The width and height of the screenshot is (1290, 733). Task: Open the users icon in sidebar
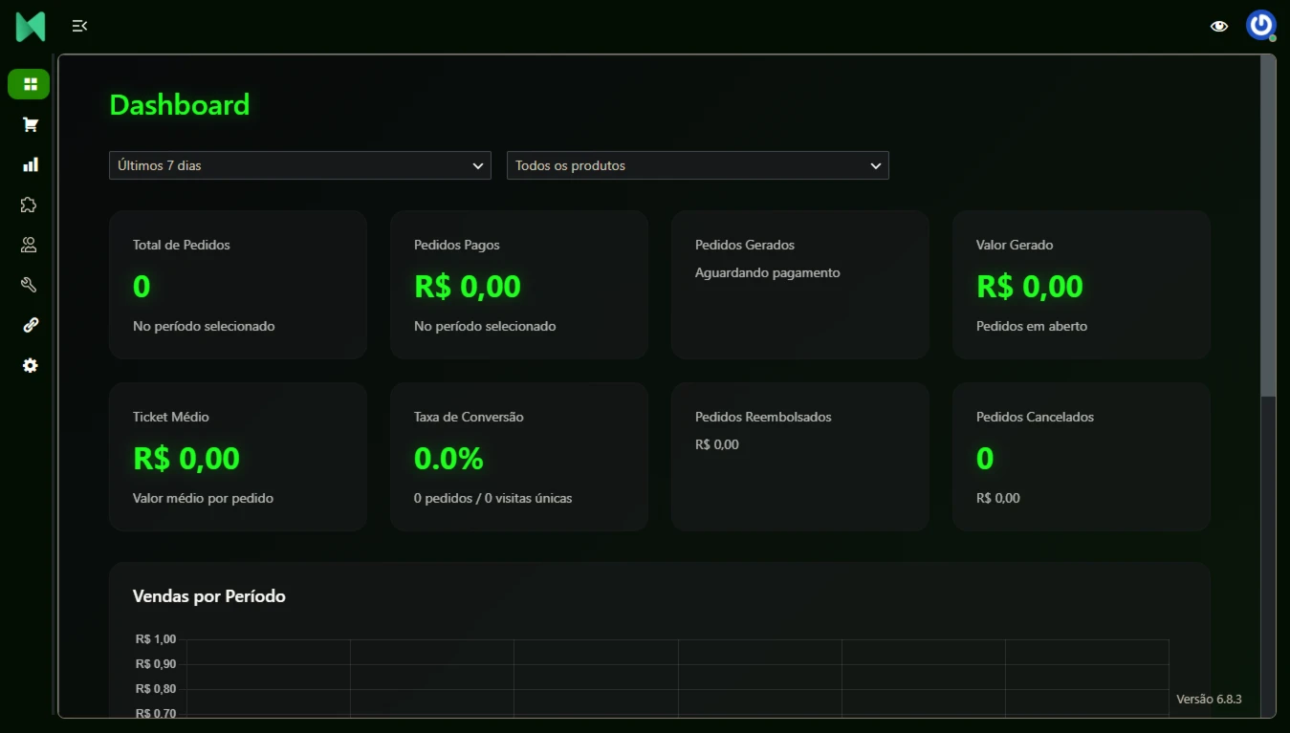coord(30,246)
